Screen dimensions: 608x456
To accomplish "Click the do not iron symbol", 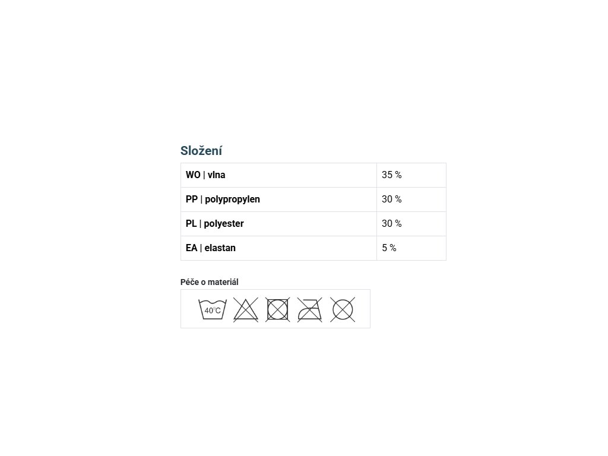I will point(310,309).
